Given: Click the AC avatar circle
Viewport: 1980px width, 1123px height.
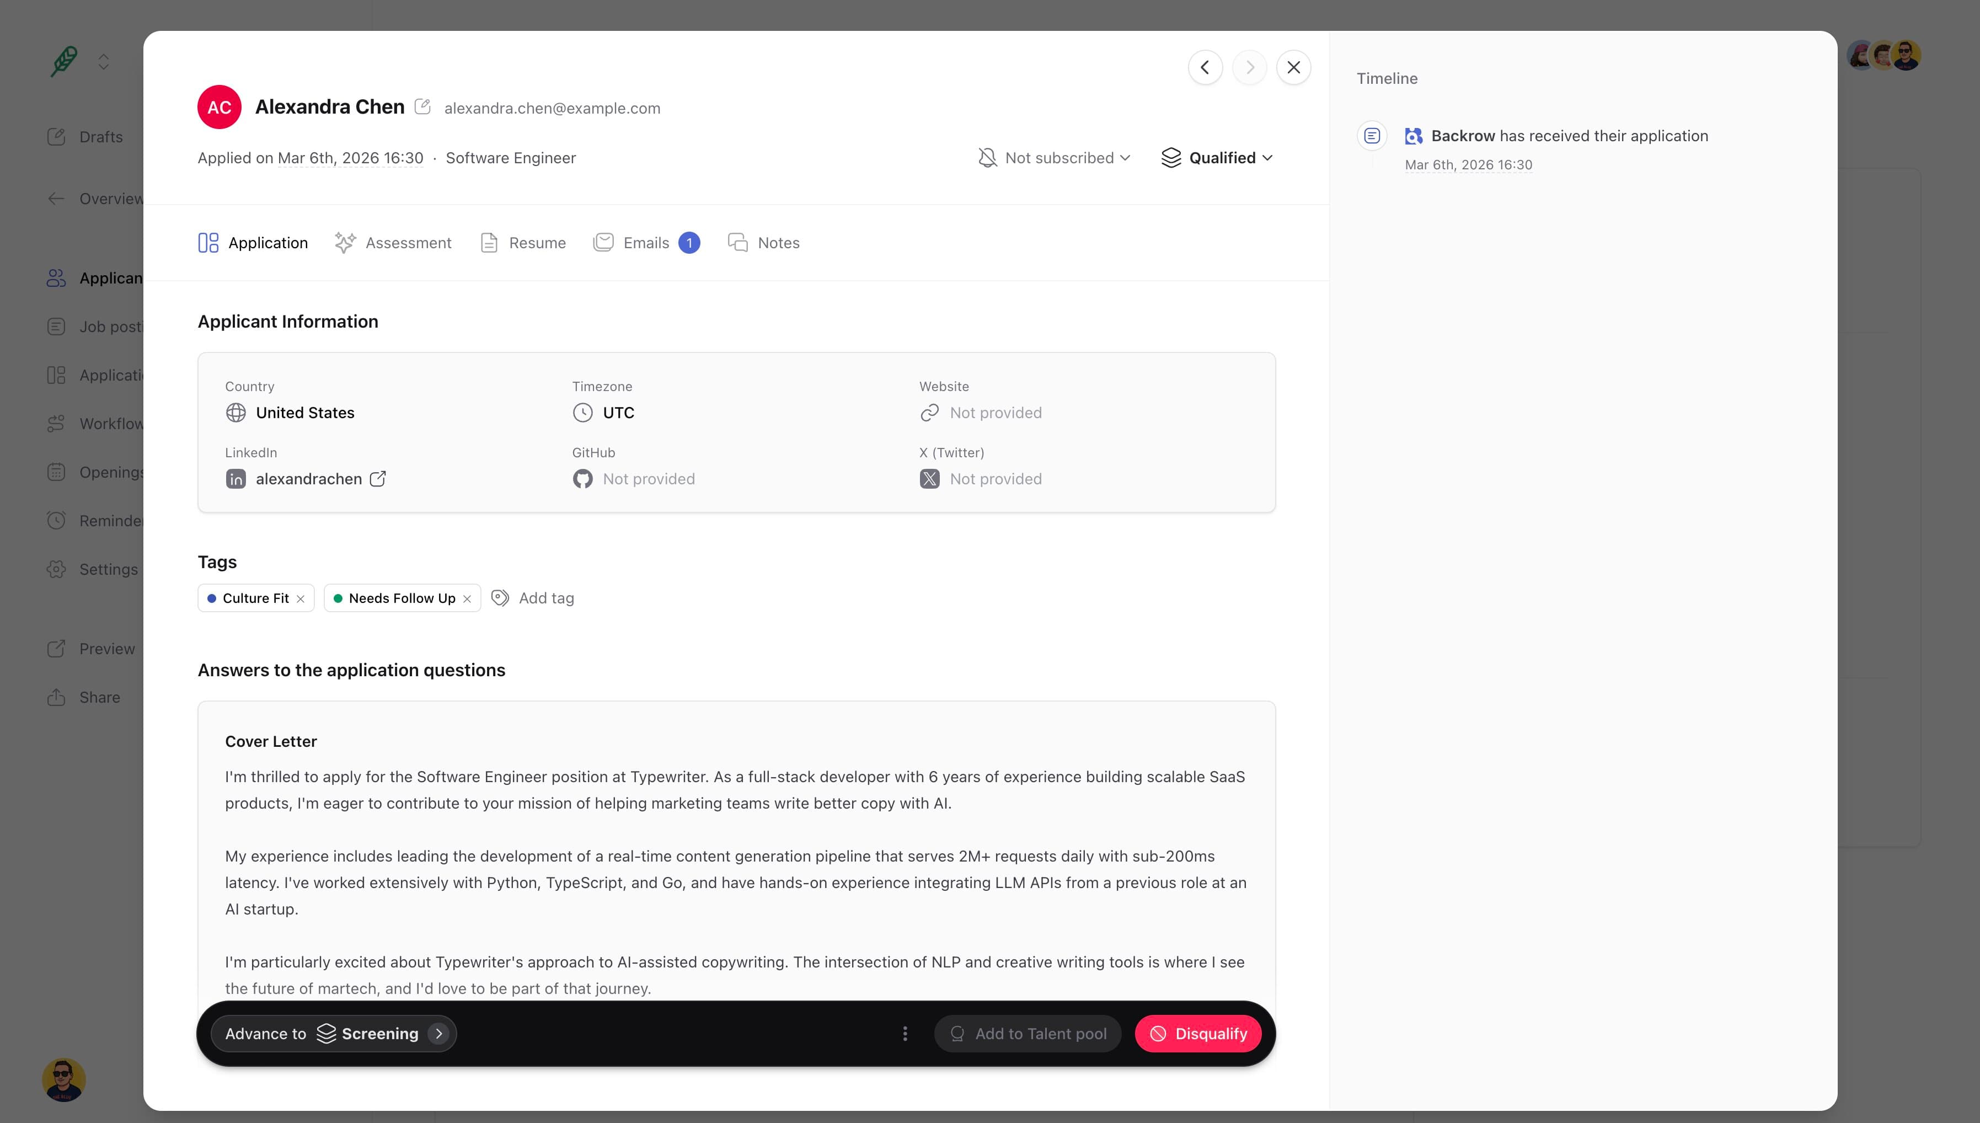Looking at the screenshot, I should pos(220,107).
